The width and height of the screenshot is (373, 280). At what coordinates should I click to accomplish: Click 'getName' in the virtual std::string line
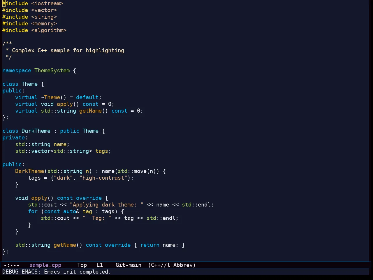90,111
